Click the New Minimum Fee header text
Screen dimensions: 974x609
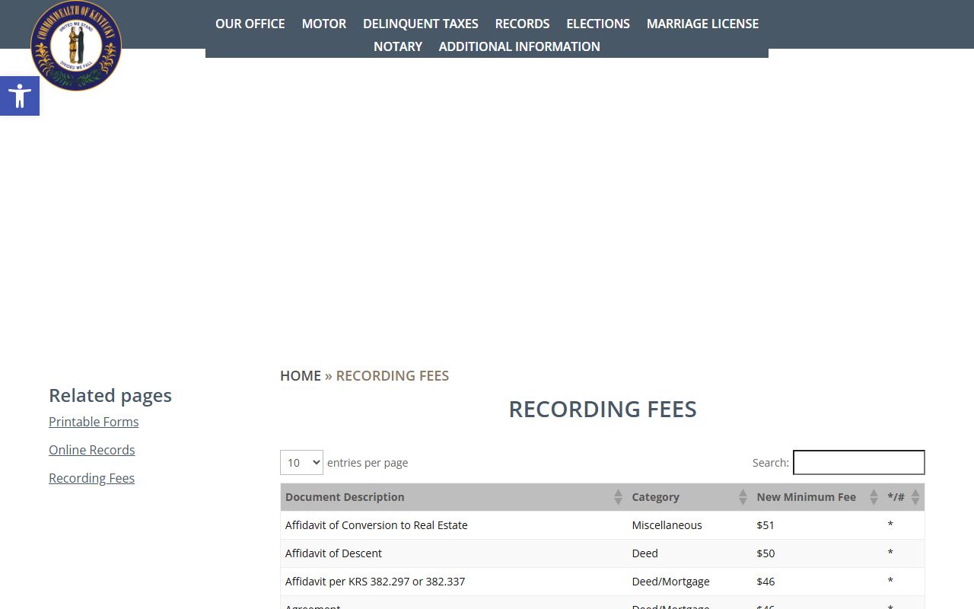[807, 497]
